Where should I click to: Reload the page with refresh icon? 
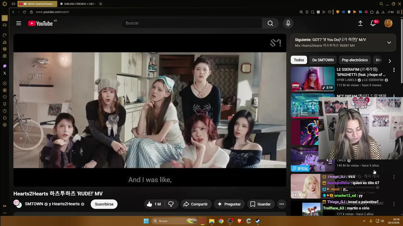click(x=25, y=12)
